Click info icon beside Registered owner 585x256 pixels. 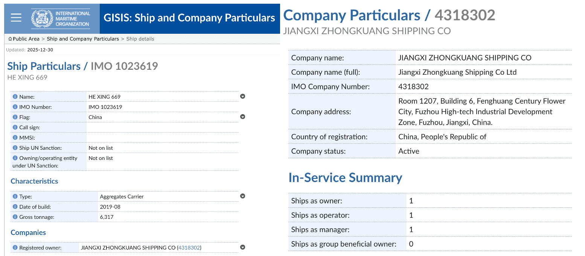pos(15,248)
